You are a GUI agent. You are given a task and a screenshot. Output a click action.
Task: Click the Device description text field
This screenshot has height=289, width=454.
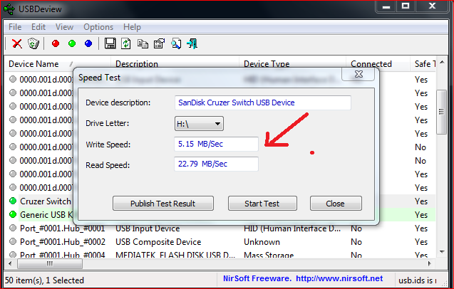pos(263,103)
